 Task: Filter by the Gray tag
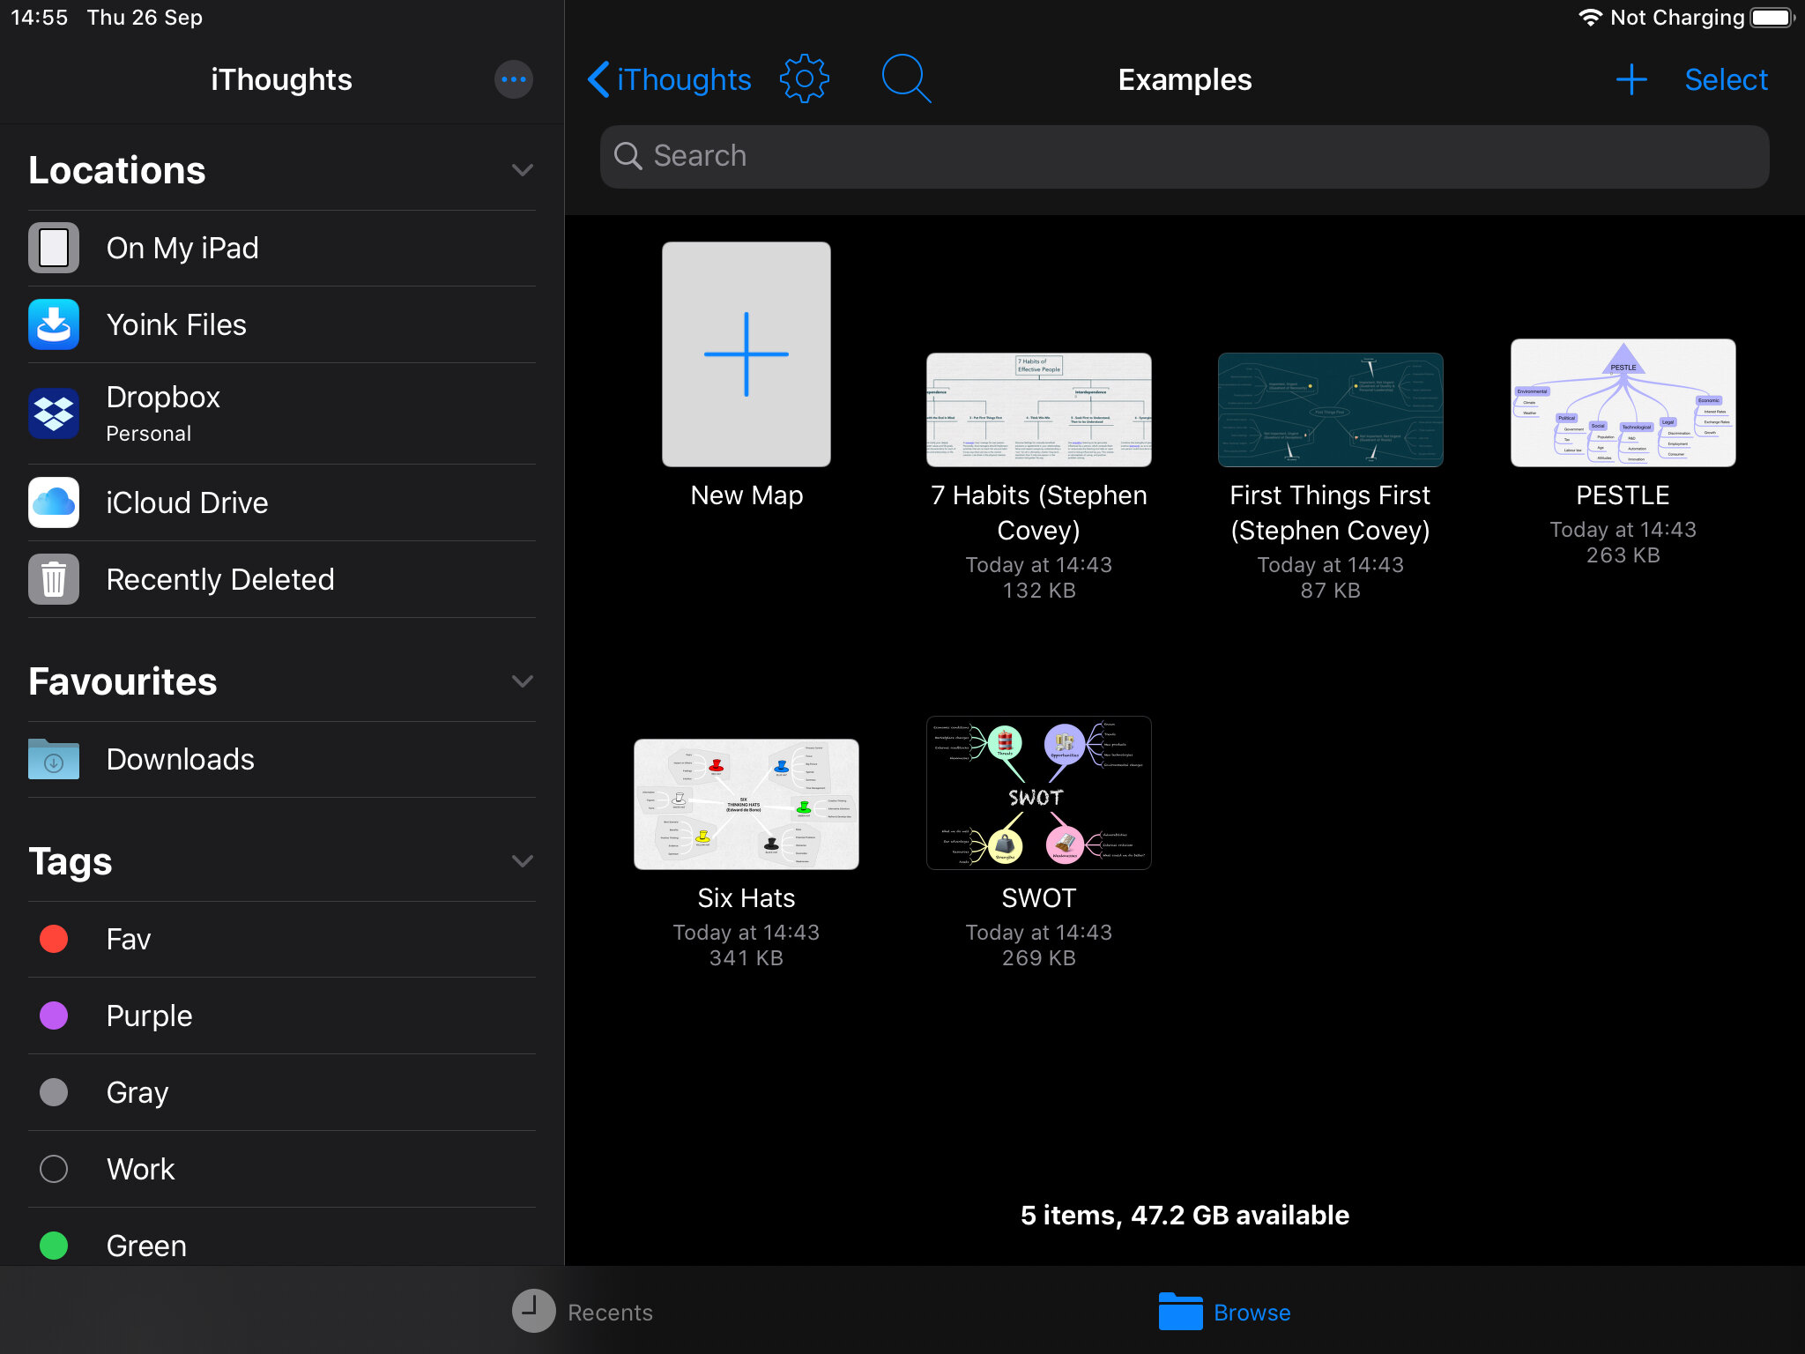[282, 1092]
